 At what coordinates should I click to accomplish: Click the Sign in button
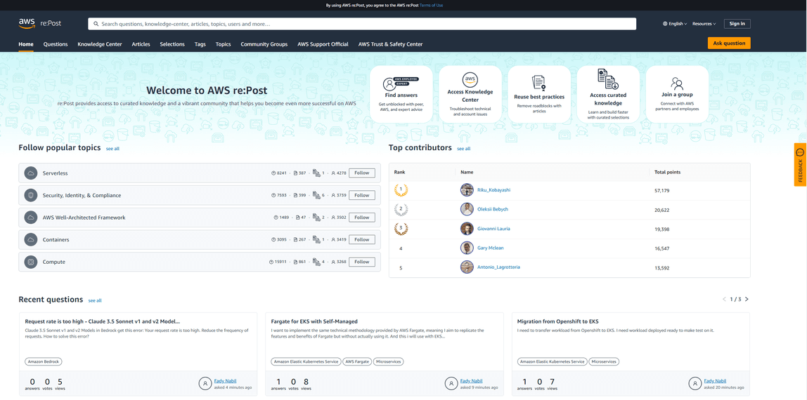737,24
